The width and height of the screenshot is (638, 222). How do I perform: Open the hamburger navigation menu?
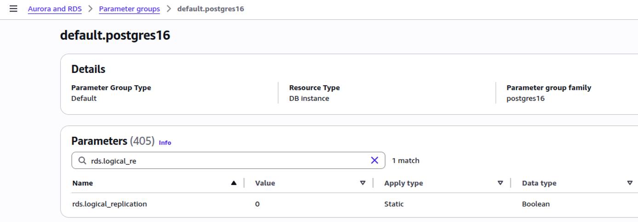[x=13, y=9]
